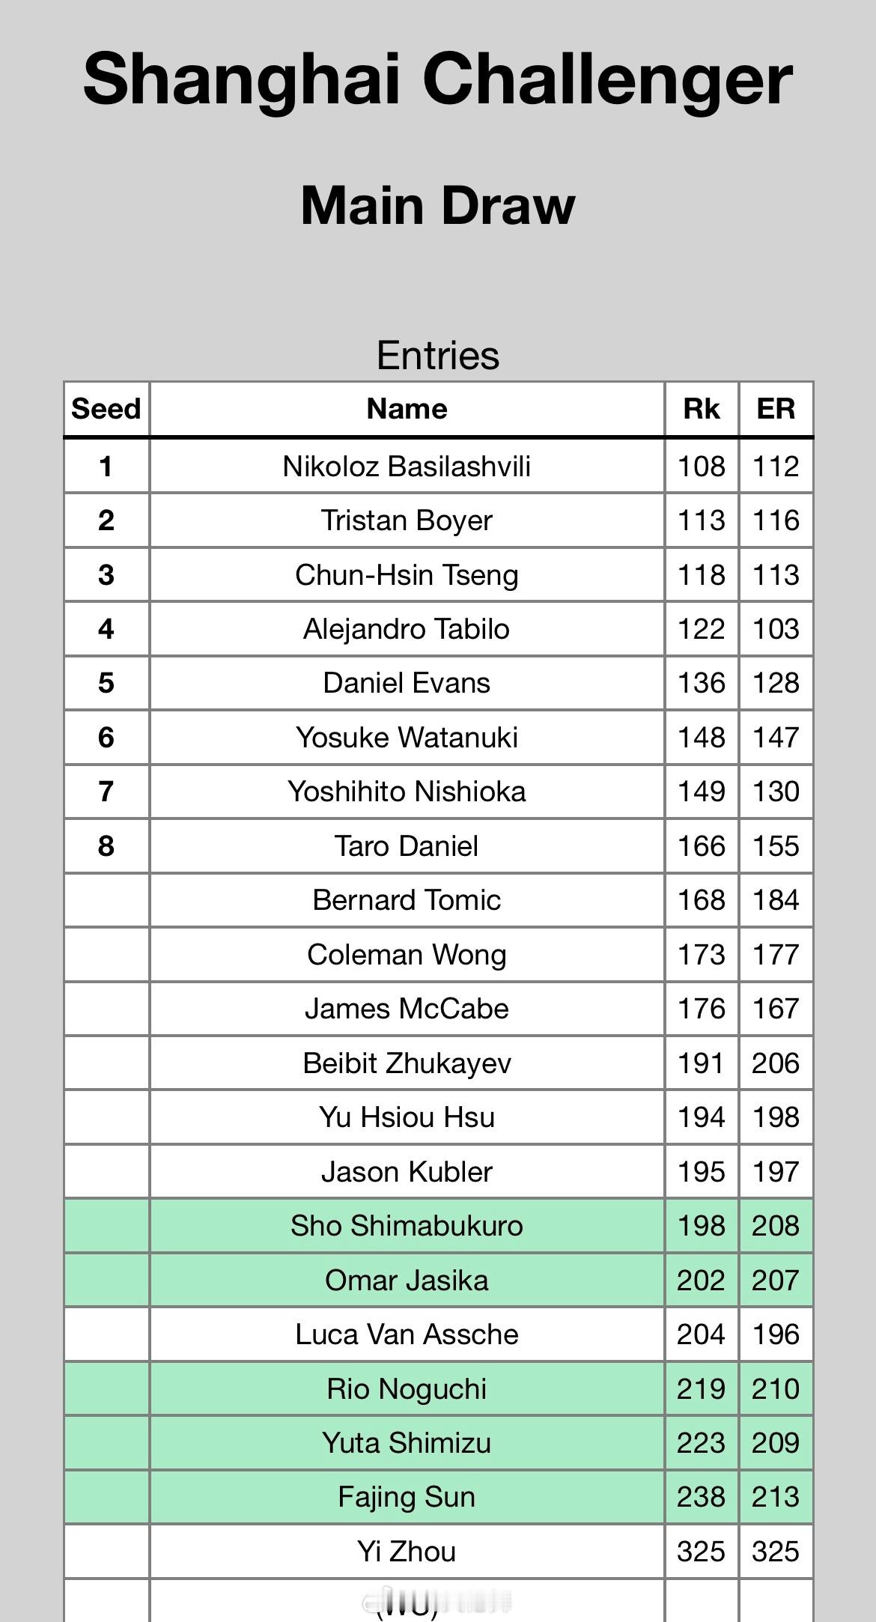Click Yi Zhou's ranking 325
Image resolution: width=876 pixels, height=1622 pixels.
702,1552
